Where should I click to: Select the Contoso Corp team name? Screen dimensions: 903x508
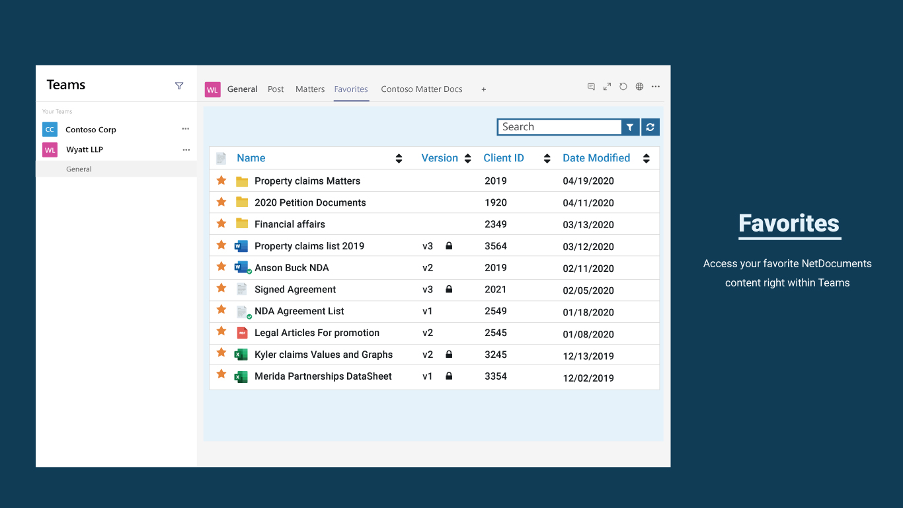point(91,130)
